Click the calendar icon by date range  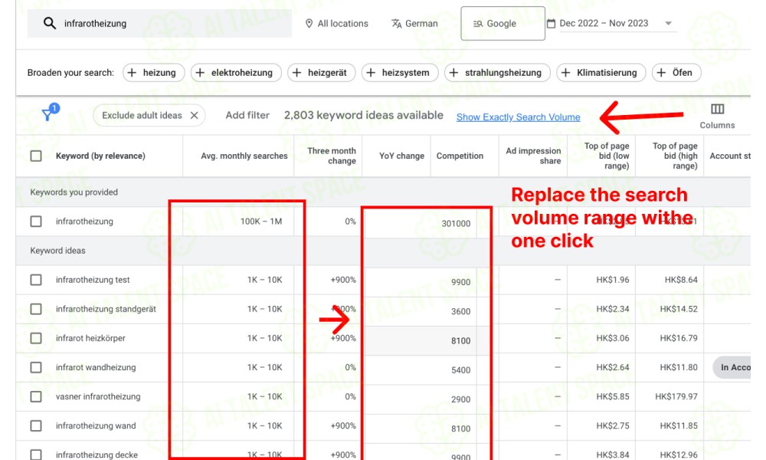551,24
